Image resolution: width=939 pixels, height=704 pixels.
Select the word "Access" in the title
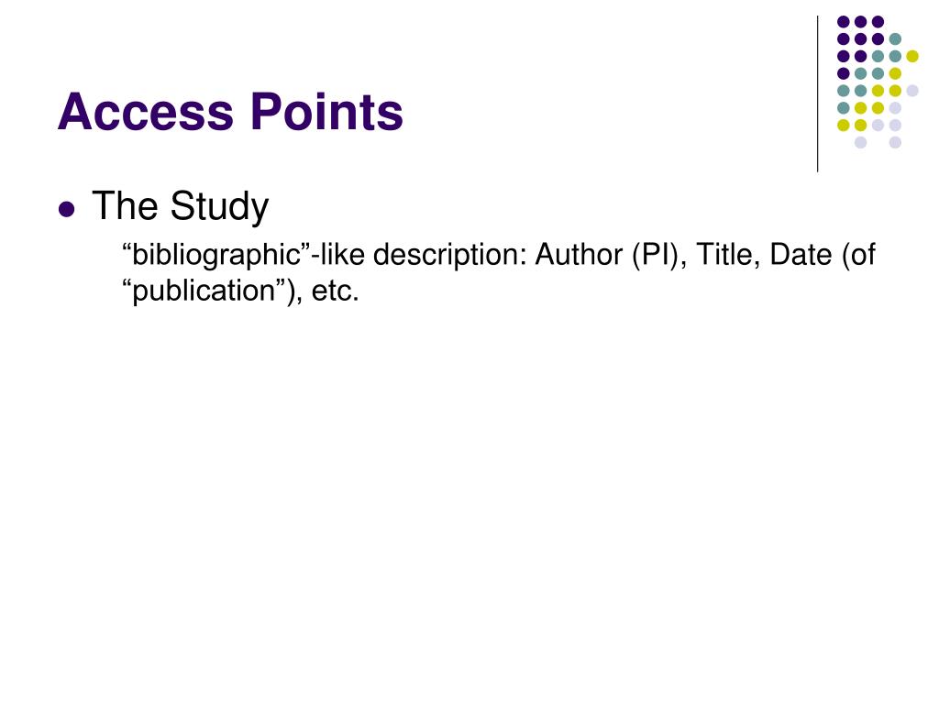tap(146, 112)
